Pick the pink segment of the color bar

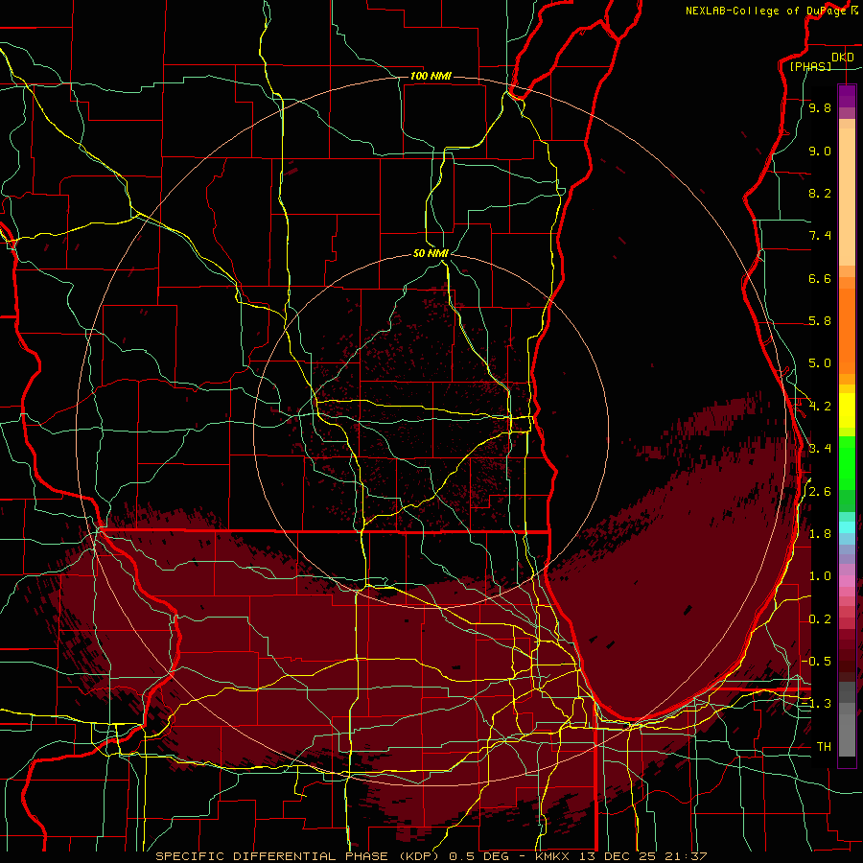click(x=847, y=581)
